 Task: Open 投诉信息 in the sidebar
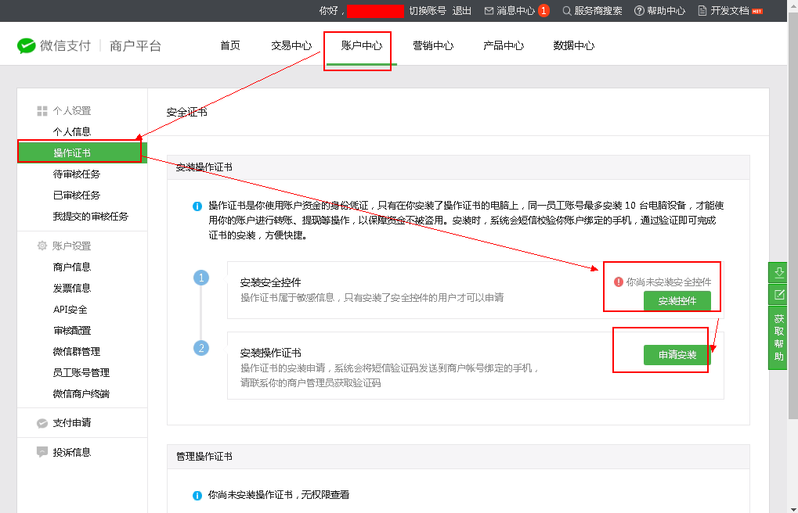tap(72, 452)
